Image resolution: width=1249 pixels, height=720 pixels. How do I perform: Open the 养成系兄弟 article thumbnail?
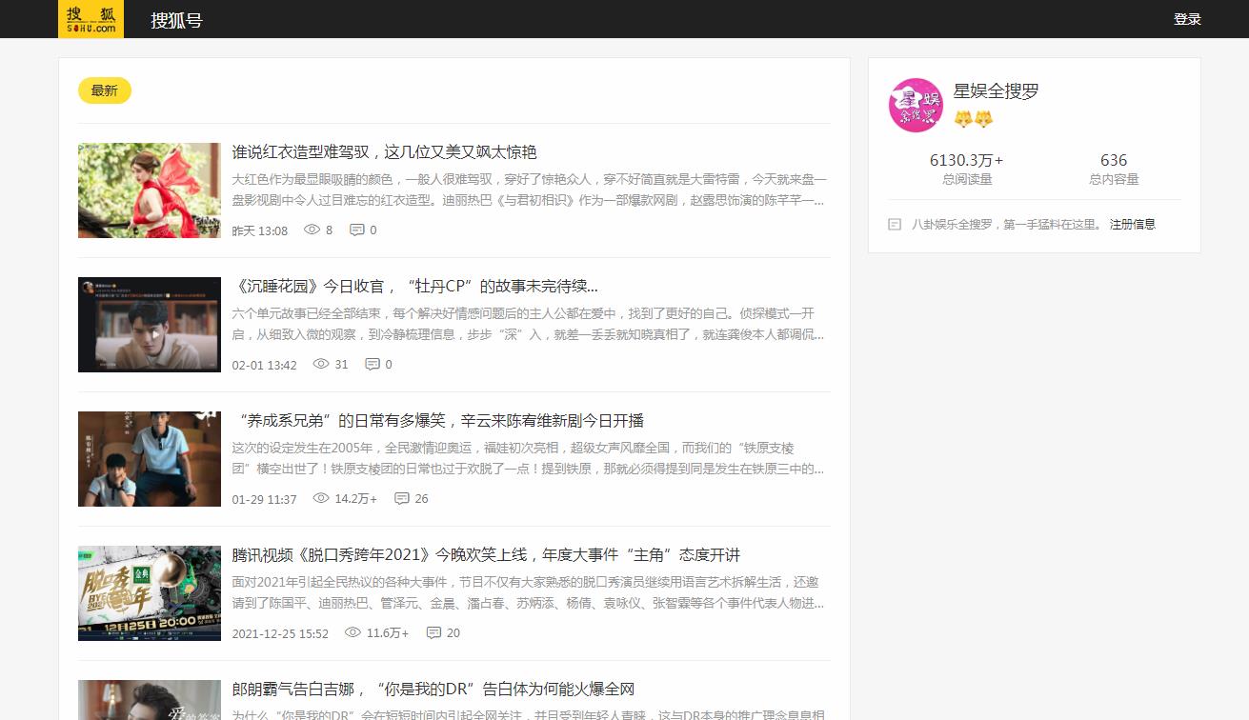click(x=150, y=459)
